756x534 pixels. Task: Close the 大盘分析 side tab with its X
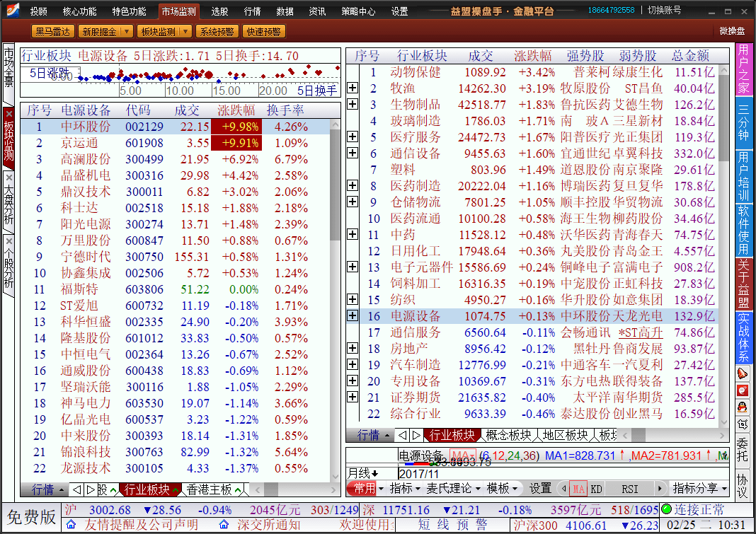[8, 178]
